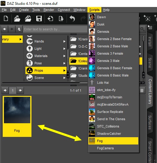
Task: Choose the SITC_Collisions script
Action: [x=113, y=126]
